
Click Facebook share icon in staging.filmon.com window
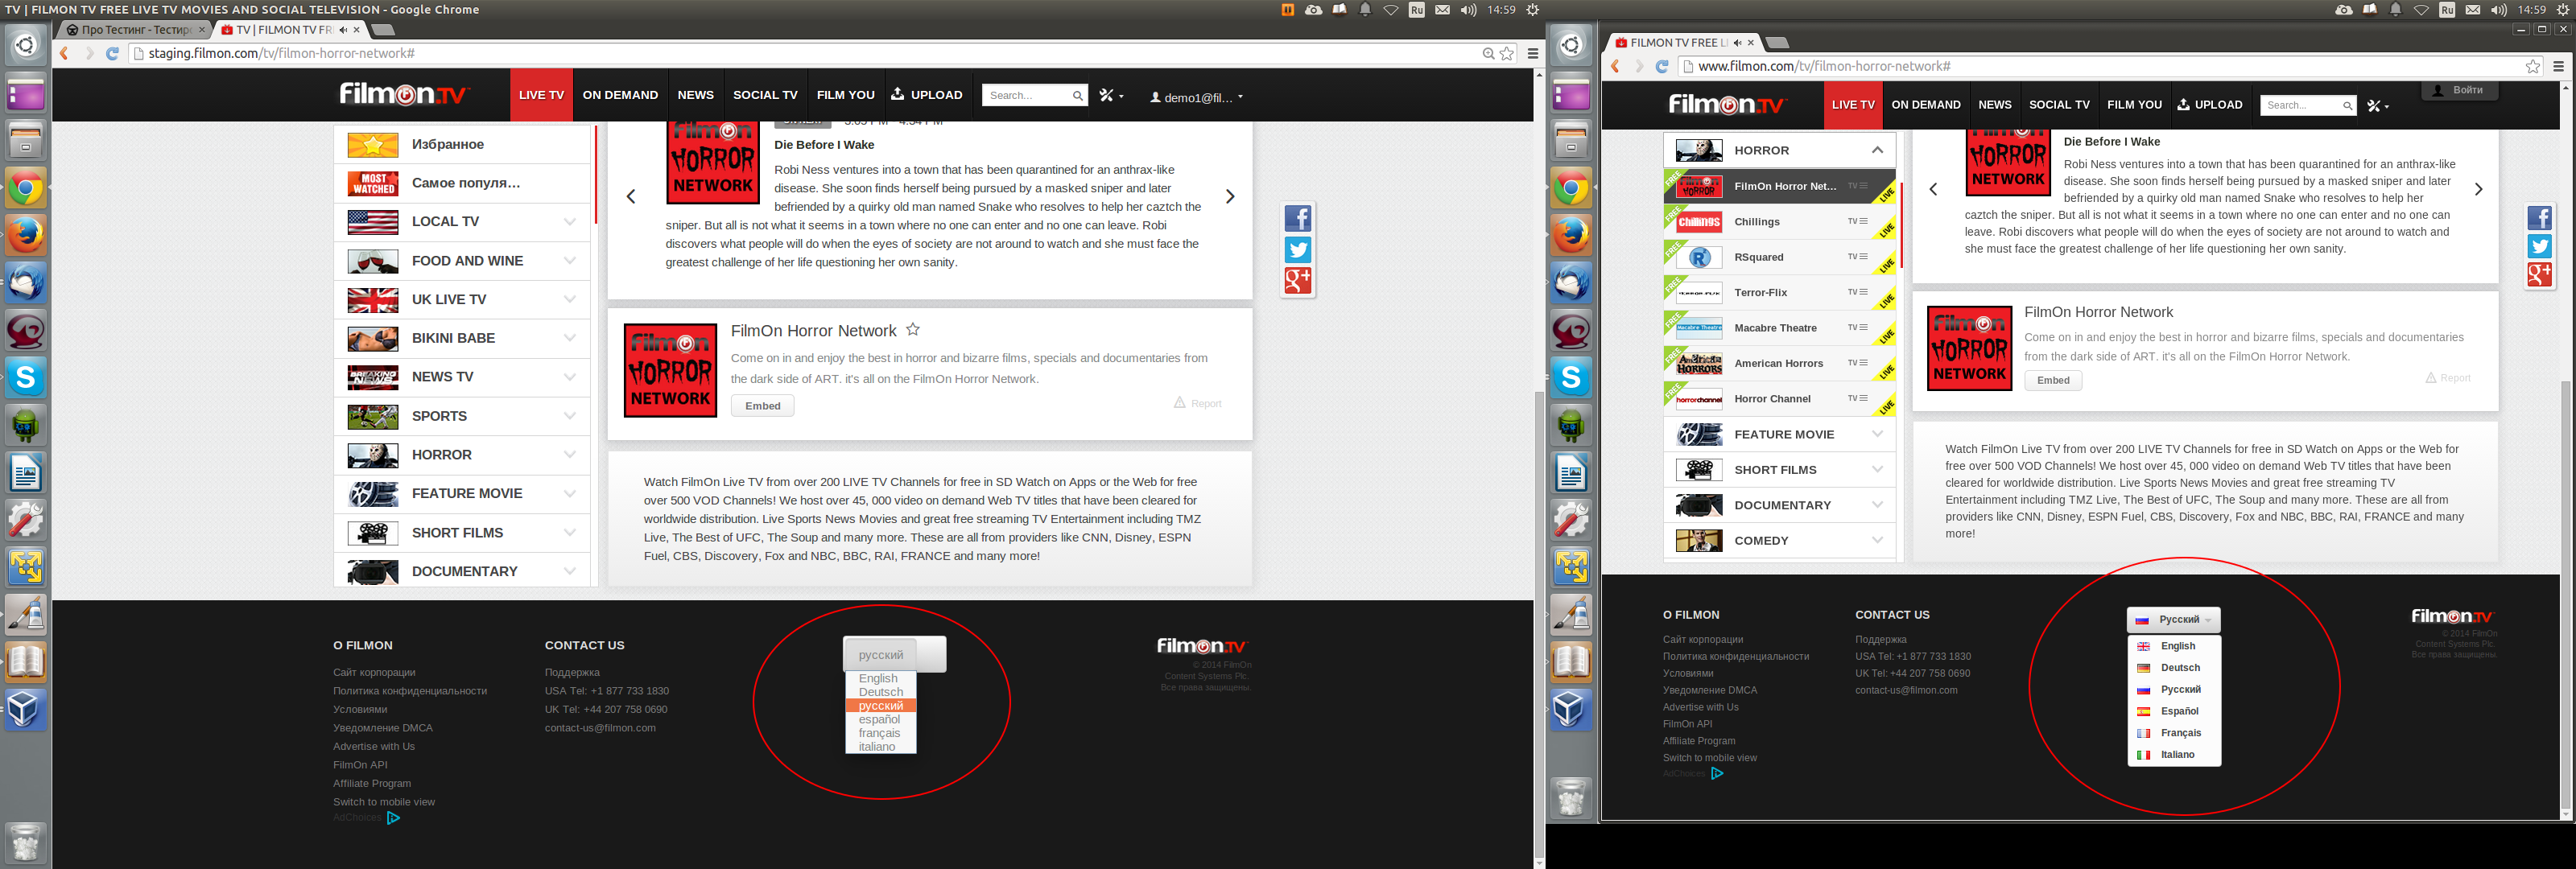click(1297, 218)
